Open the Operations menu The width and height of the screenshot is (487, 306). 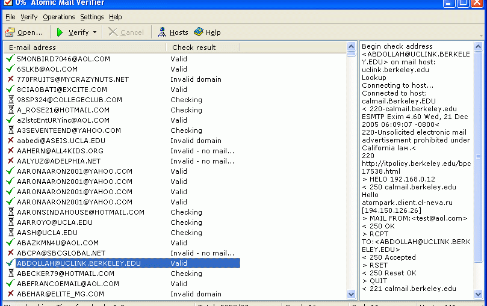(59, 17)
